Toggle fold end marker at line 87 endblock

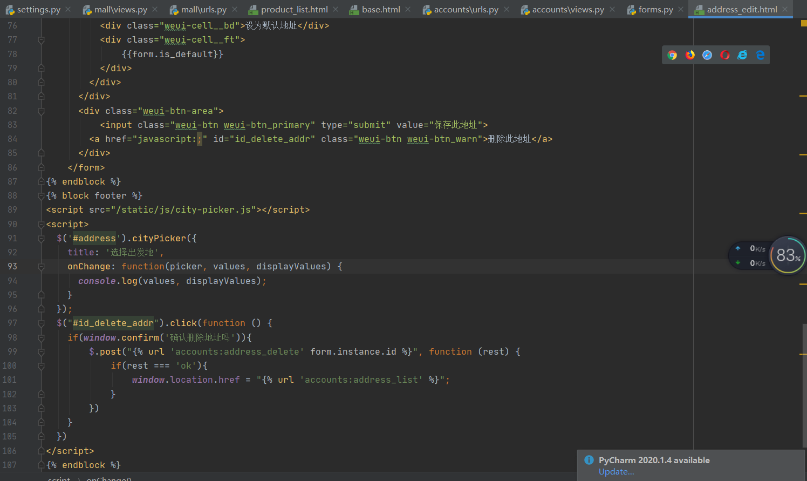coord(41,181)
